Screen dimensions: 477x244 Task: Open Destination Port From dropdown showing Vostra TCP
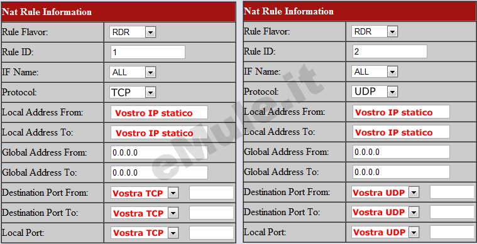pyautogui.click(x=145, y=193)
